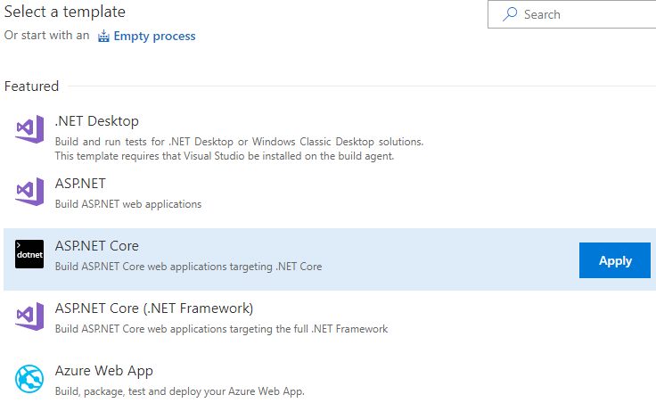
Task: Click the Azure Web App description text
Action: 180,391
